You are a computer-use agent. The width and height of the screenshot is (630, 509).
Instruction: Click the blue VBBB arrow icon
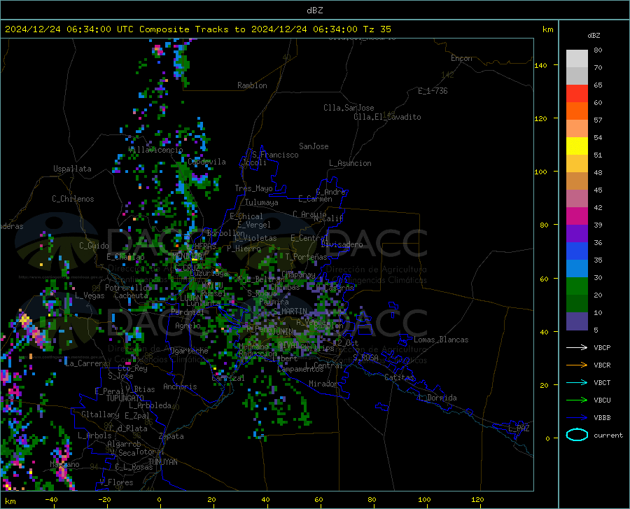[x=577, y=418]
